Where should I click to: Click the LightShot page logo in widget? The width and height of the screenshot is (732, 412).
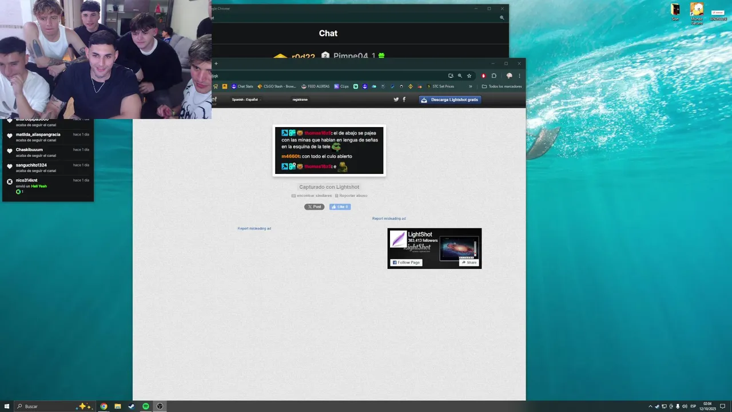398,239
